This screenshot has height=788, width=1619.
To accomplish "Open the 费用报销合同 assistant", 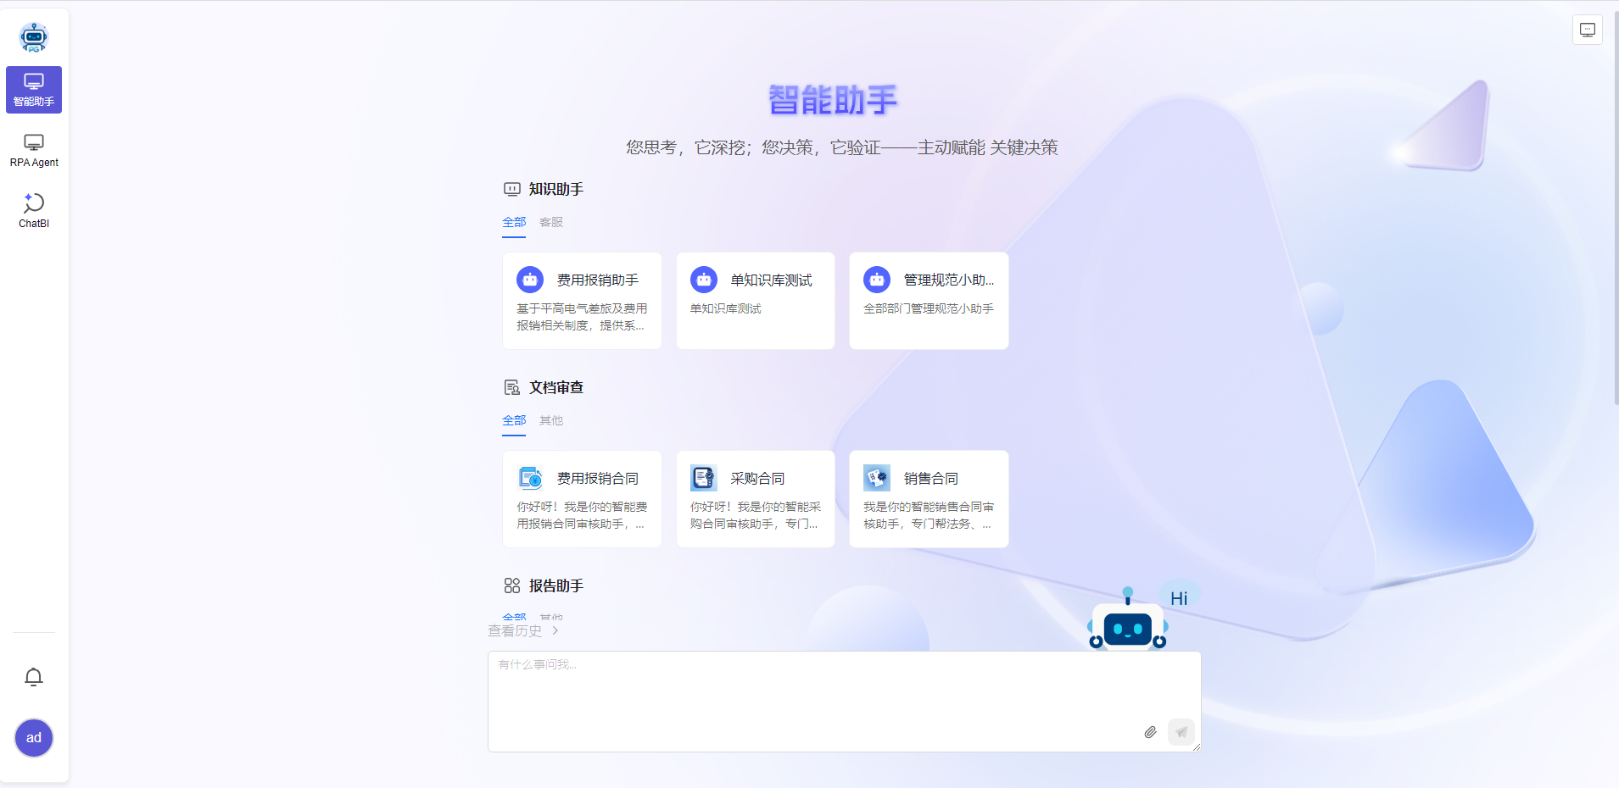I will pos(582,499).
